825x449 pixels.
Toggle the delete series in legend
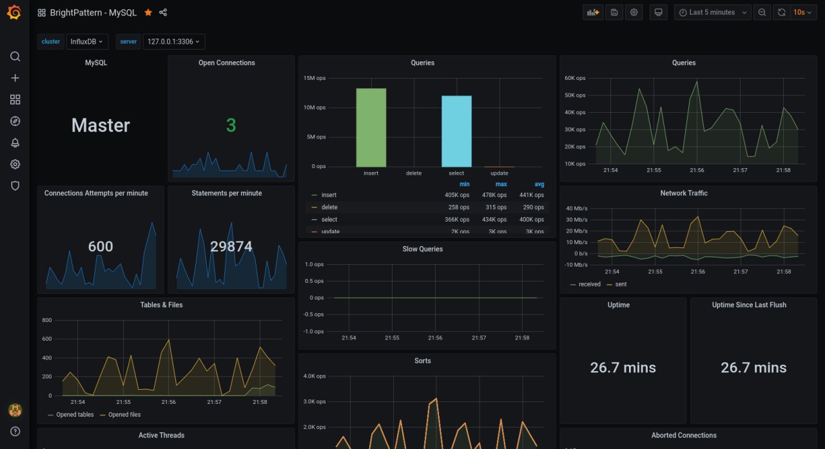(329, 207)
